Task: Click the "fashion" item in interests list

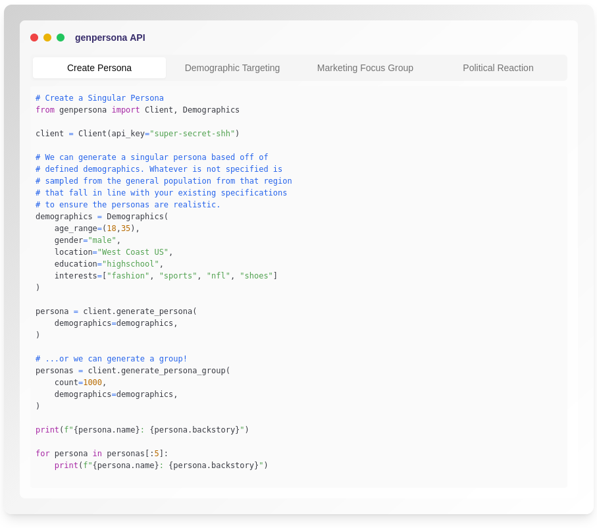Action: pos(128,276)
